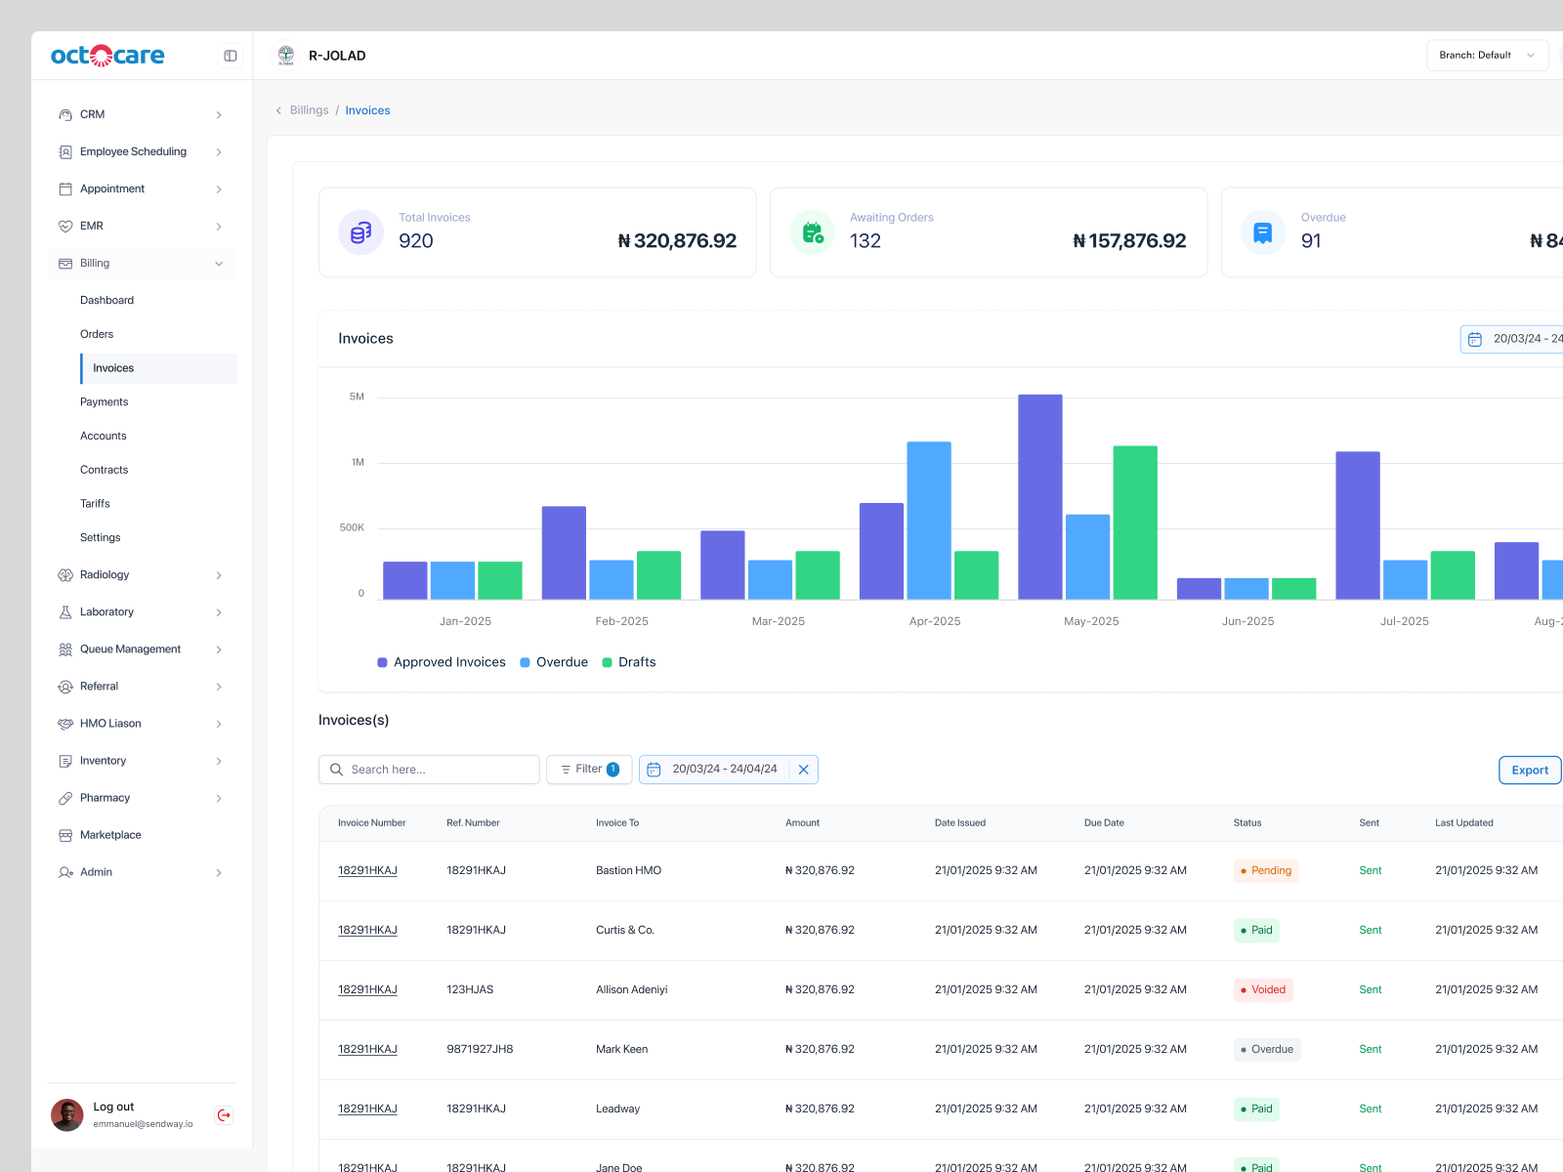Screen dimensions: 1563x1172
Task: Click the search magnifier icon in Invoices section
Action: click(x=337, y=770)
